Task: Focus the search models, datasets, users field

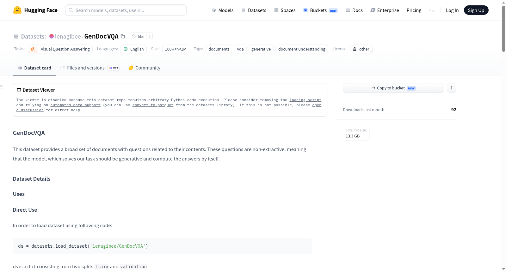Action: [x=126, y=10]
